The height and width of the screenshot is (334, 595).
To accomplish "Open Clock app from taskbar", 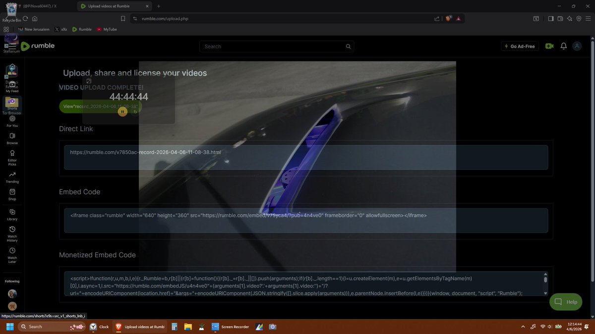I will 98,327.
